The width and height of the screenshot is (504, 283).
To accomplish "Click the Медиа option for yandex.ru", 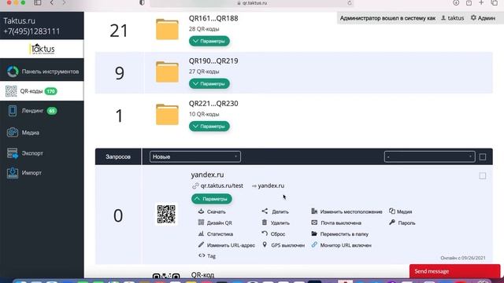I will [x=401, y=211].
